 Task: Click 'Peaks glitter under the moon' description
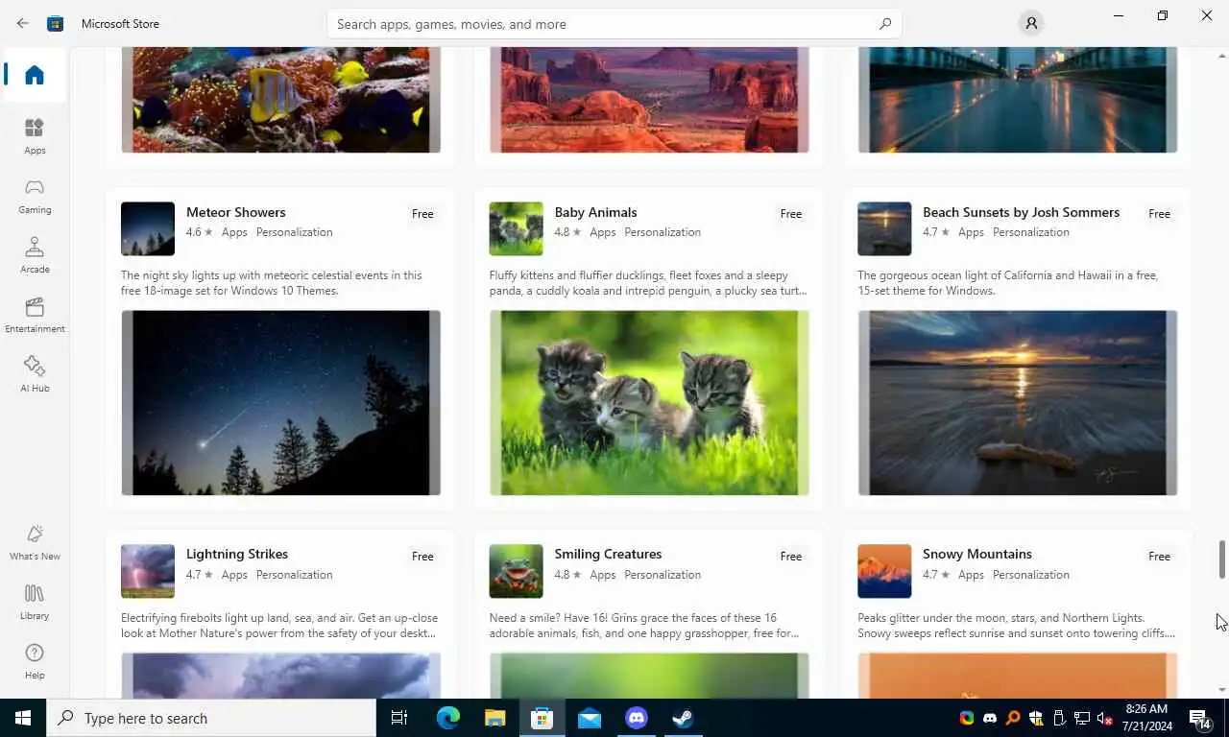[1017, 626]
